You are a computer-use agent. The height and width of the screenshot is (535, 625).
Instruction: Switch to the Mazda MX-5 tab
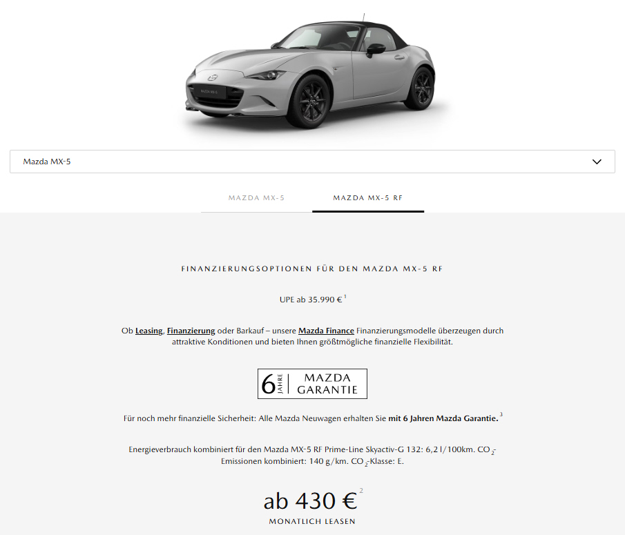point(256,198)
